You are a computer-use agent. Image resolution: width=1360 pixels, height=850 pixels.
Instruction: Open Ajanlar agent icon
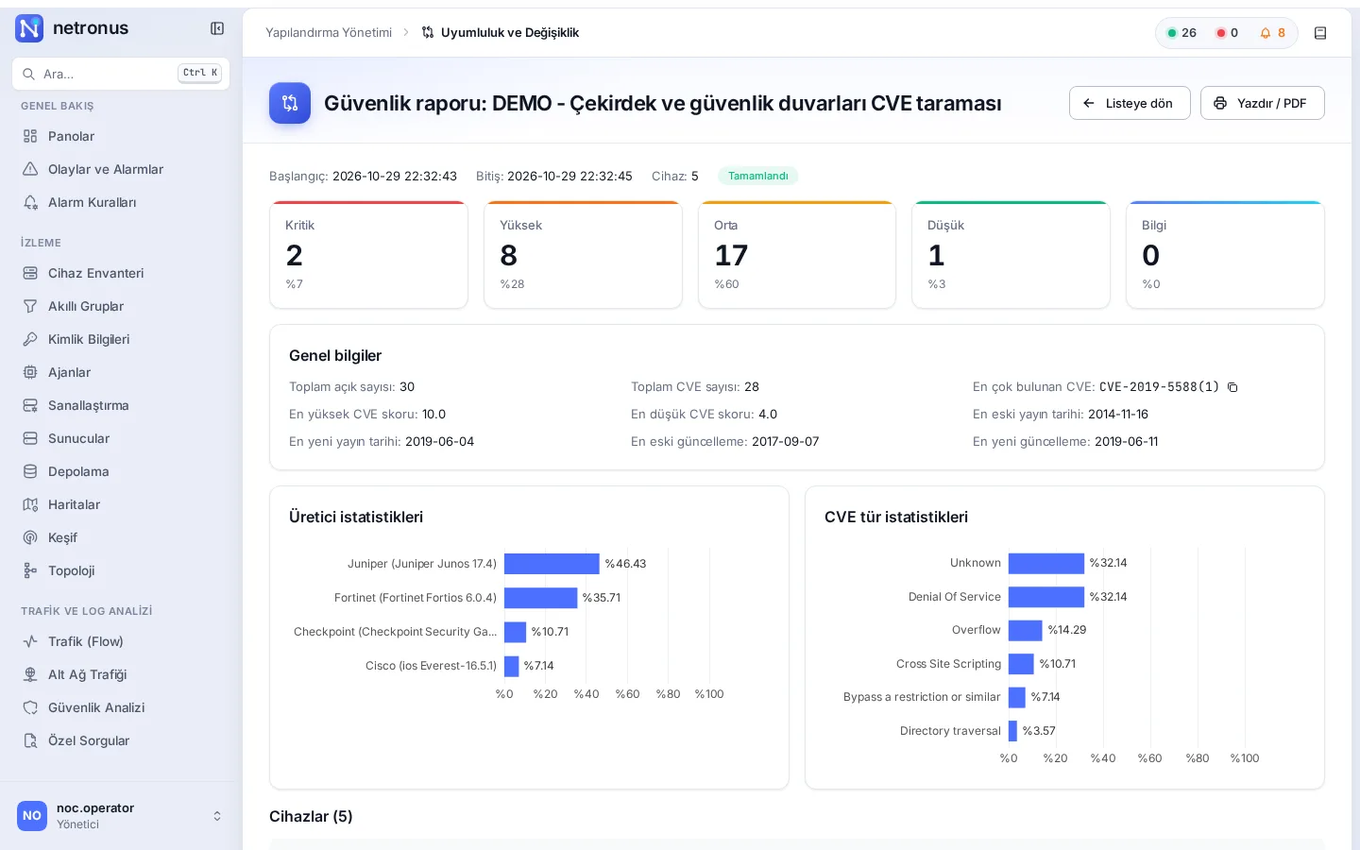30,372
